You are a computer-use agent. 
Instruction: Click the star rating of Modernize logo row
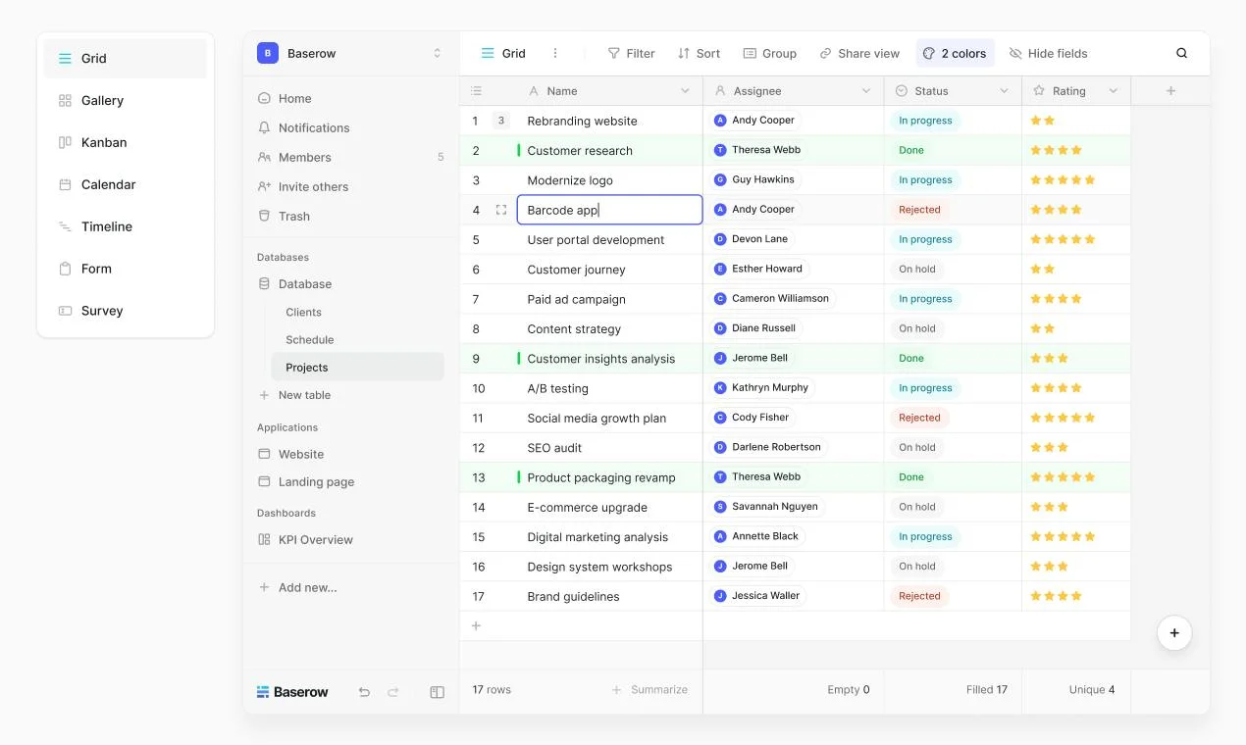coord(1063,180)
